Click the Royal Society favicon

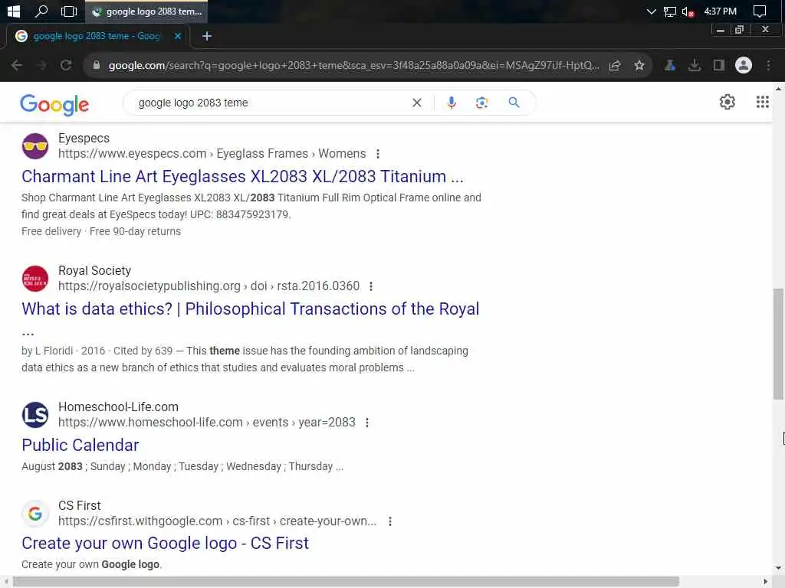(x=35, y=279)
